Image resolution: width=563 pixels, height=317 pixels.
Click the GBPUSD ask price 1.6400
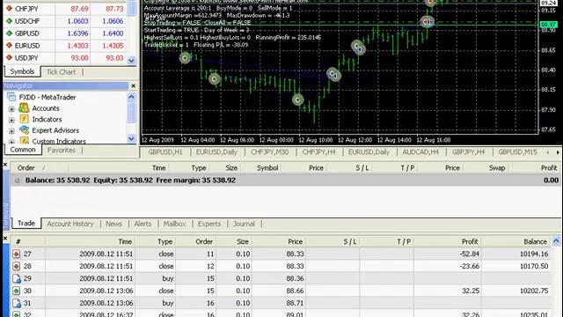click(113, 33)
